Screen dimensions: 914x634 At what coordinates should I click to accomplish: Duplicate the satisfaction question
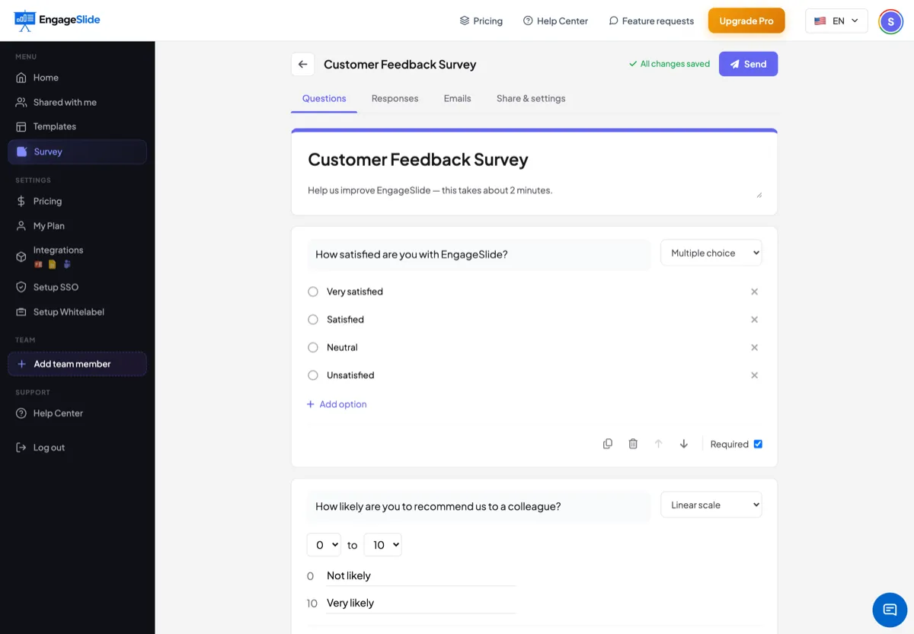click(608, 444)
